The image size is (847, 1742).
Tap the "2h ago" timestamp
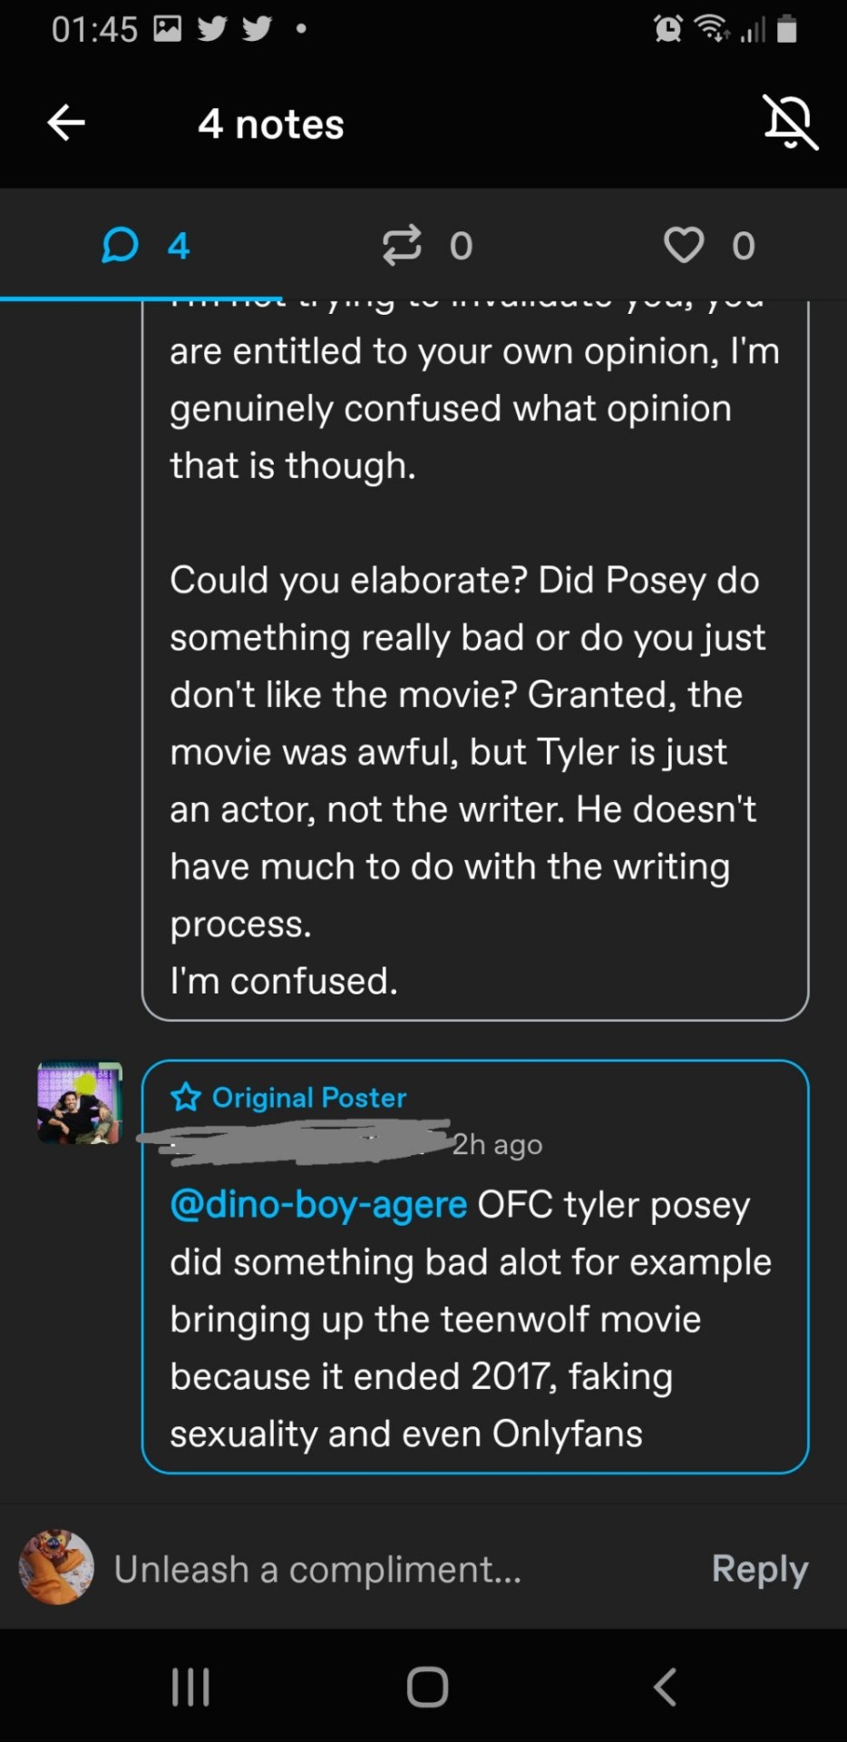[497, 1145]
